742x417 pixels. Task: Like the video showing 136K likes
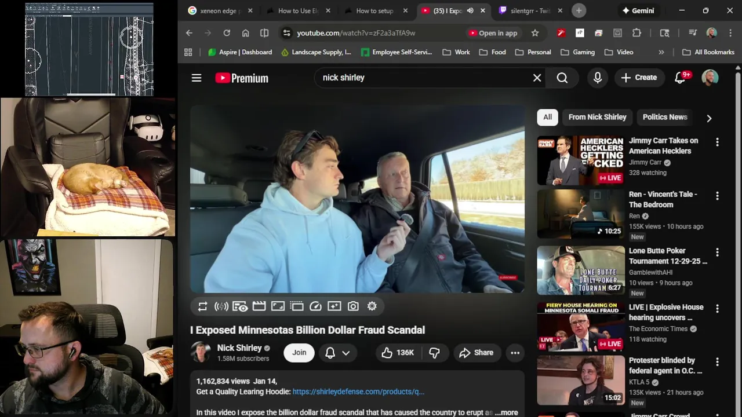tap(398, 353)
